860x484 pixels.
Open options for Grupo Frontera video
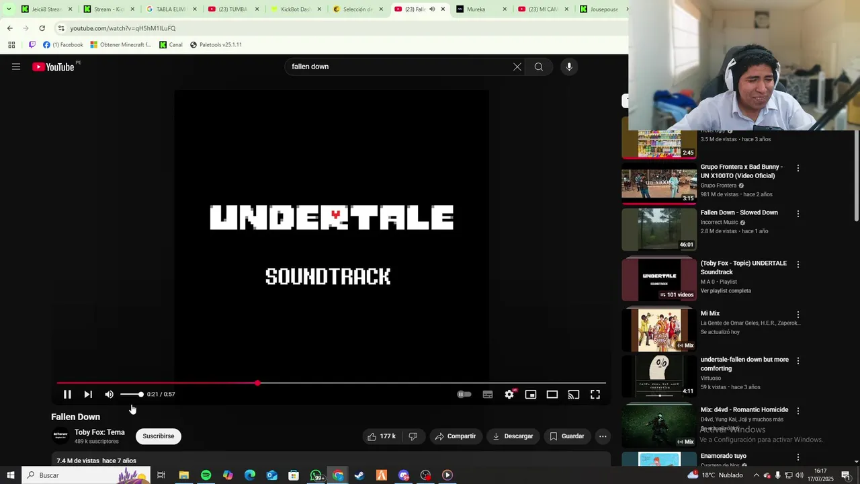[798, 168]
